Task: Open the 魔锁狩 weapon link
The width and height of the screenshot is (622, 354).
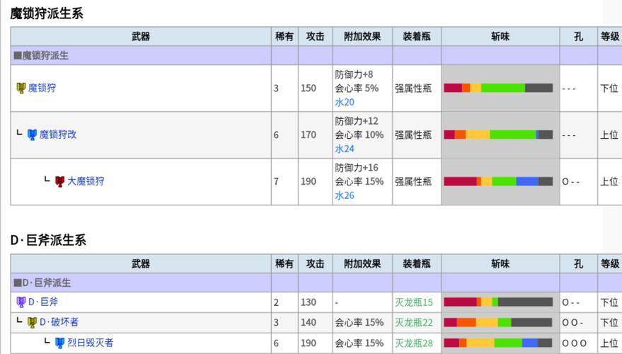Action: [x=42, y=88]
